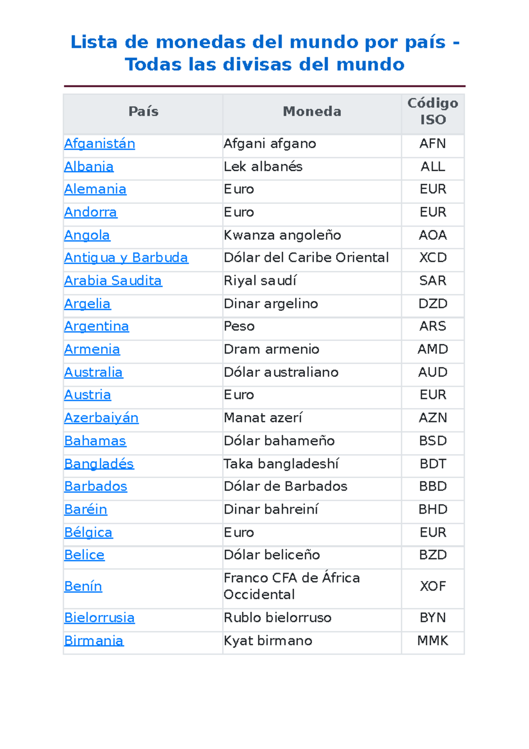Screen dimensions: 529x749
Task: Open the Bélgica country link
Action: [x=89, y=532]
